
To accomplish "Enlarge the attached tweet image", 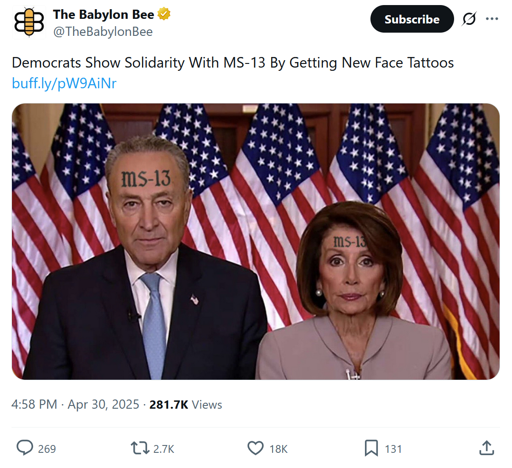I will 256,241.
